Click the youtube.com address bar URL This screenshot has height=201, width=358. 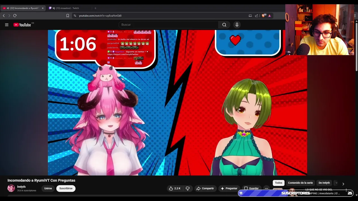point(100,16)
